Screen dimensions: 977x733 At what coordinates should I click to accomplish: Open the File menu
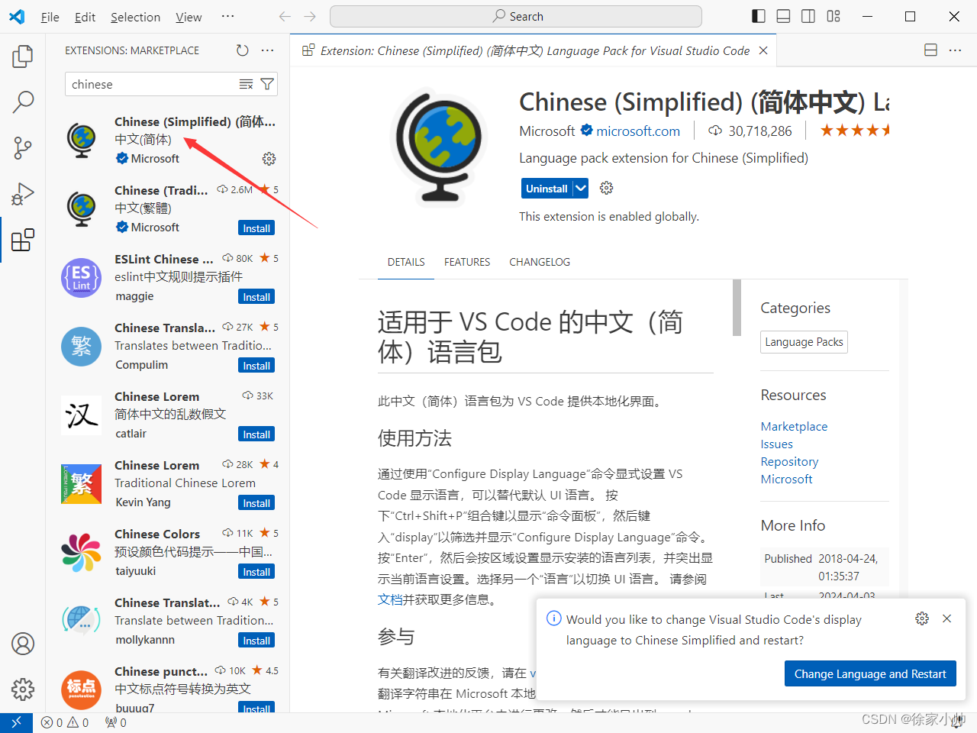[50, 17]
